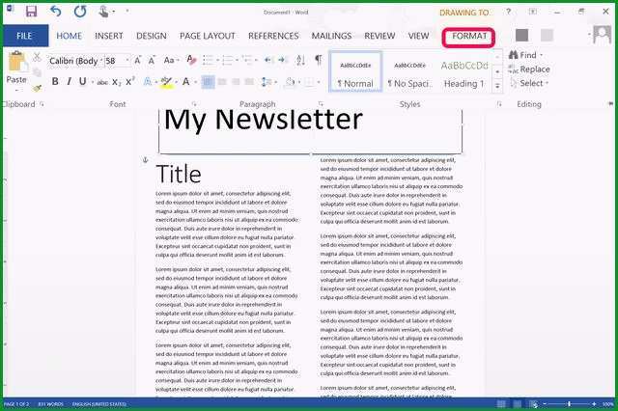Click the user account picture icon

coord(603,35)
